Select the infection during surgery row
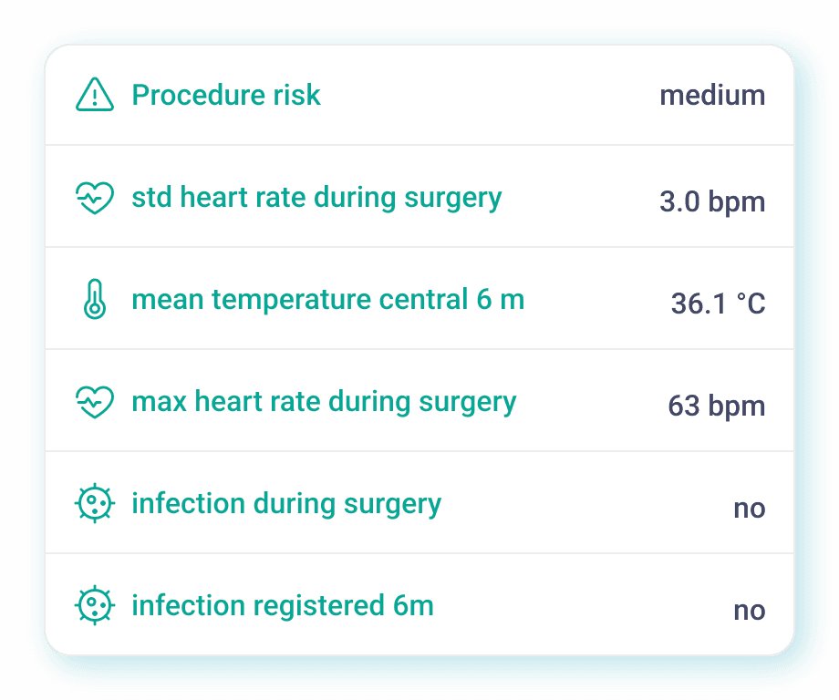Viewport: 839px width, 700px height. 419,503
